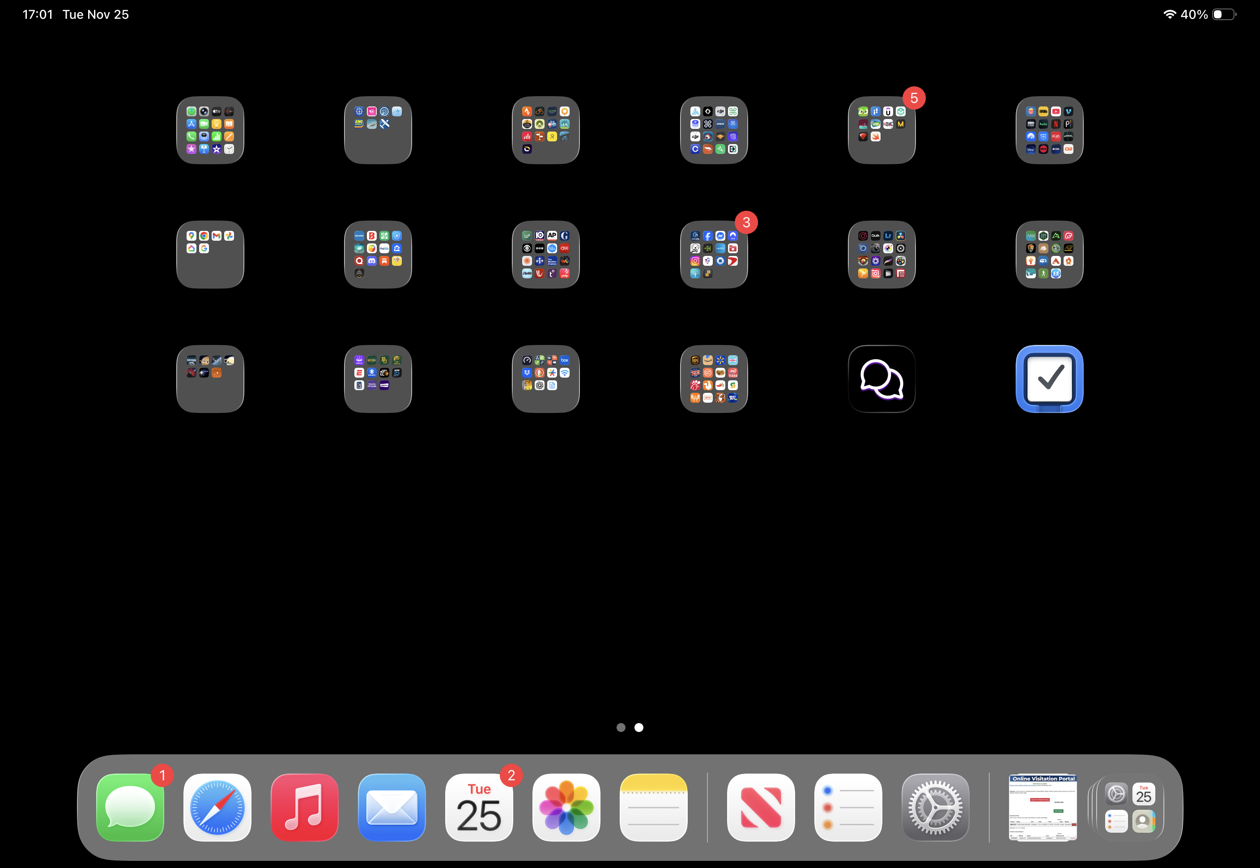Image resolution: width=1260 pixels, height=868 pixels.
Task: Open the folder with badge 5
Action: (x=881, y=131)
